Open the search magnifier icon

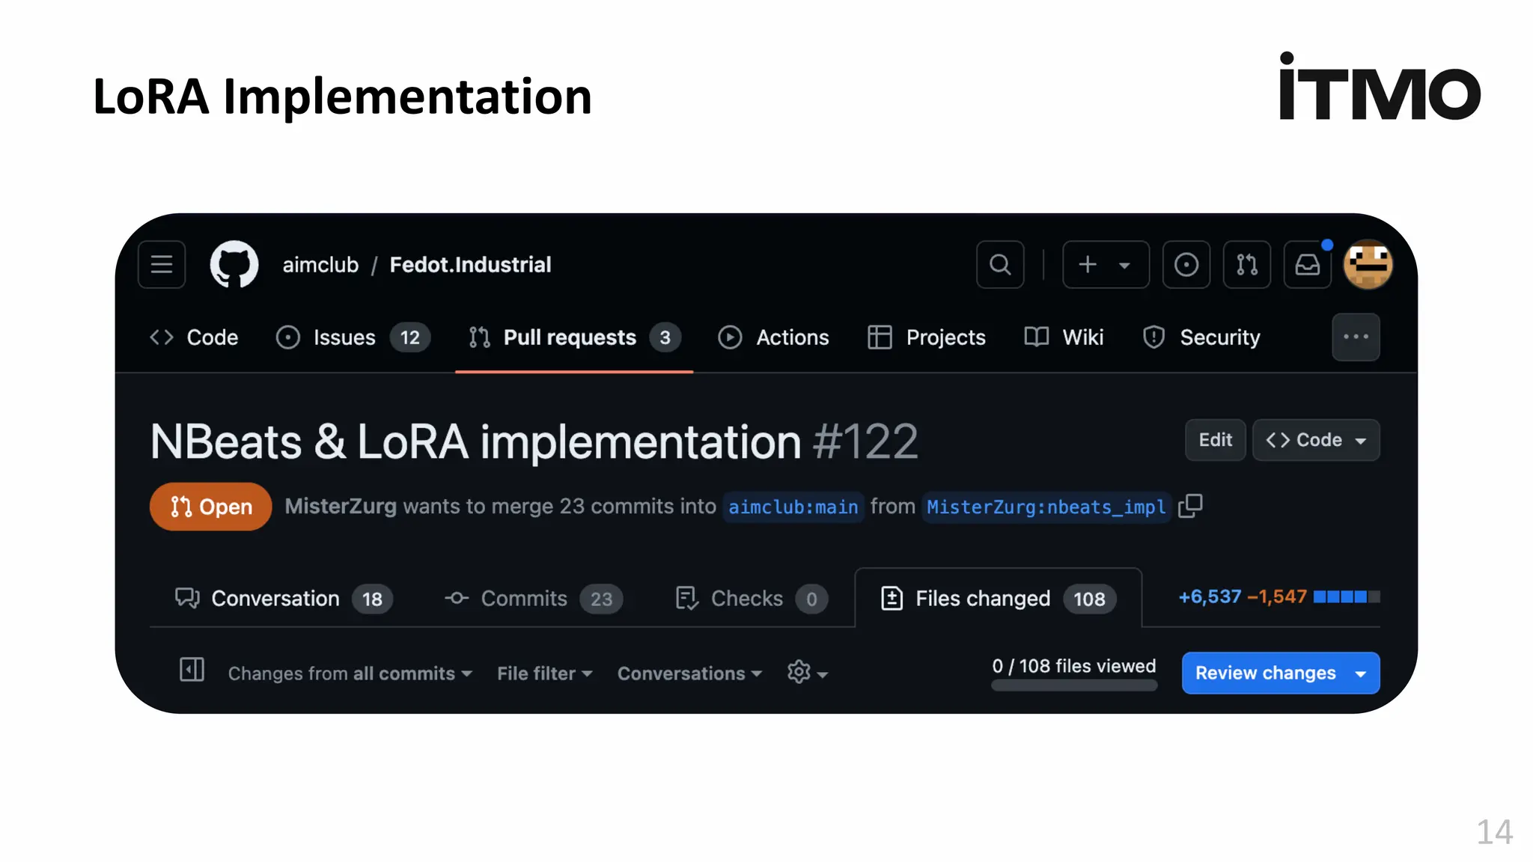pyautogui.click(x=1000, y=265)
